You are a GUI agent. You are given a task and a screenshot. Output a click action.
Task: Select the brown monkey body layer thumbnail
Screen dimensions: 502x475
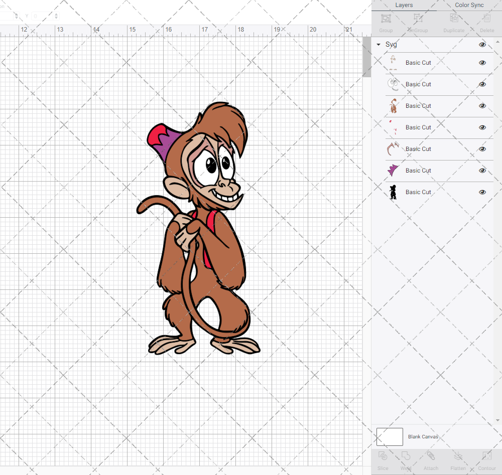coord(393,106)
